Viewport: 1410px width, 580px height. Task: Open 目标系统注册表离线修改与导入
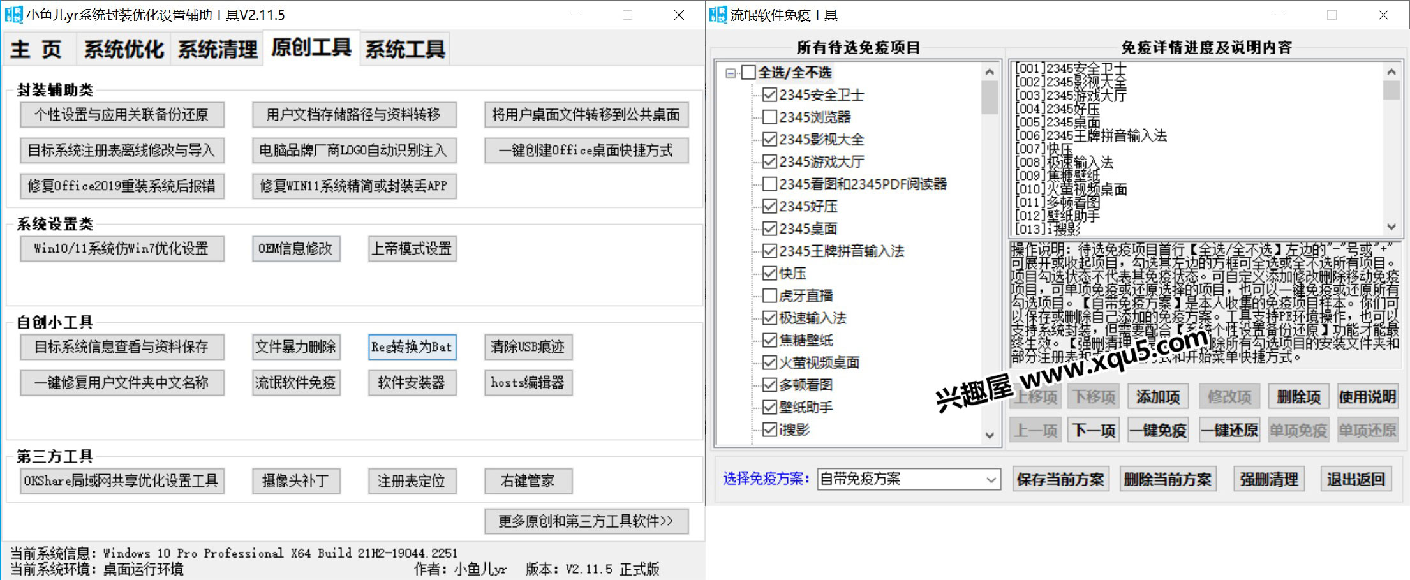[122, 151]
